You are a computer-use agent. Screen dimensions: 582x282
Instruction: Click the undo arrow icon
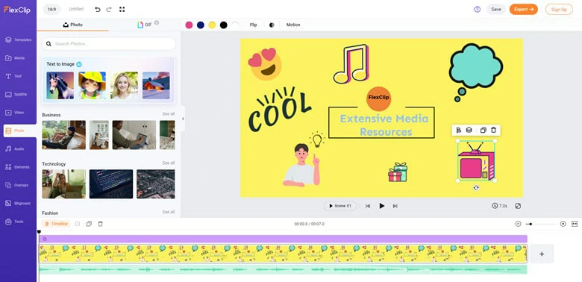point(98,9)
